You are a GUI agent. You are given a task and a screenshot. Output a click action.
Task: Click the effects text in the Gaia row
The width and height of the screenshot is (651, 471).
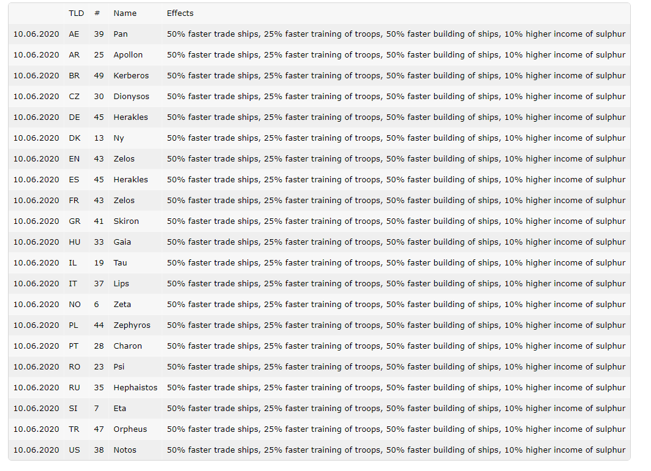396,242
